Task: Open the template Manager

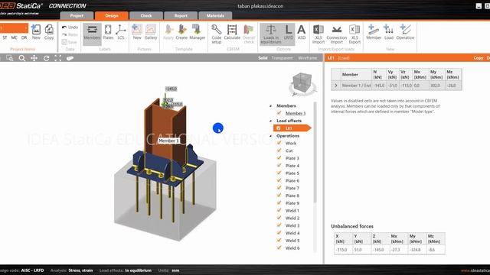Action: tap(198, 32)
